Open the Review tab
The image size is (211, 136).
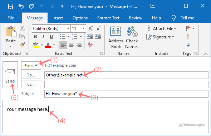tap(136, 18)
